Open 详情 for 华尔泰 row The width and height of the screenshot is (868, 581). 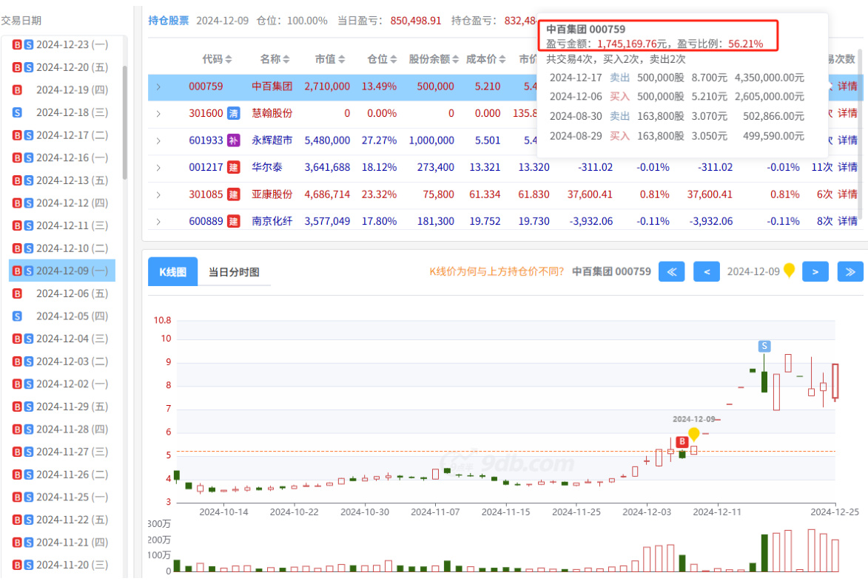tap(847, 167)
